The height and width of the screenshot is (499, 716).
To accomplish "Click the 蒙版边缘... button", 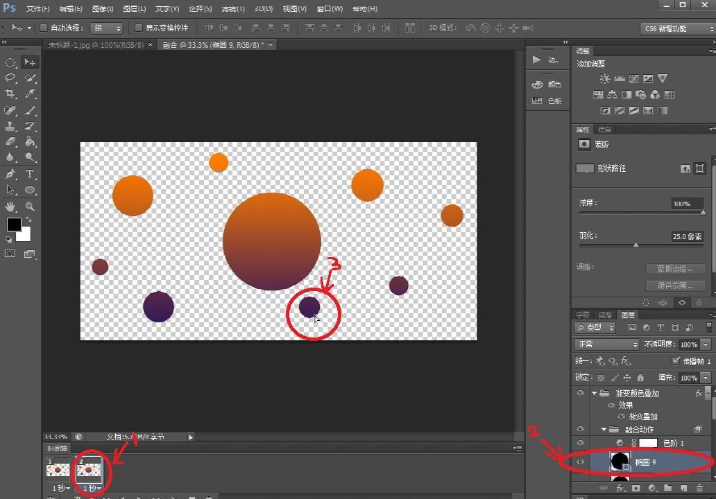I will click(x=675, y=269).
